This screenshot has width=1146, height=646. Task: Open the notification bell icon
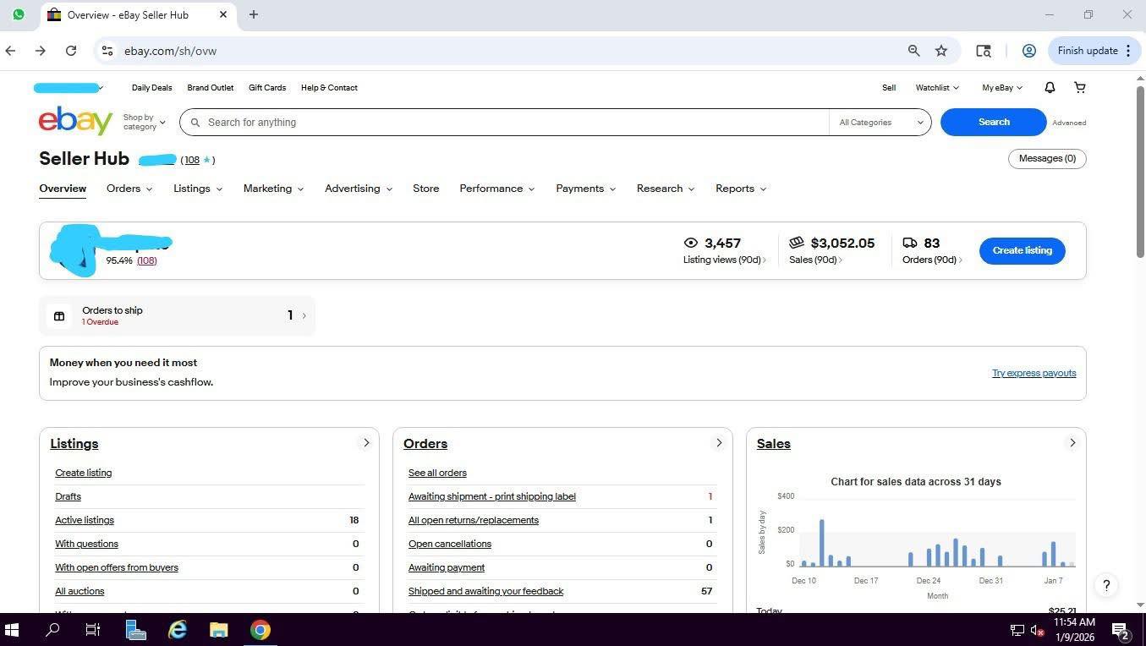[1049, 87]
